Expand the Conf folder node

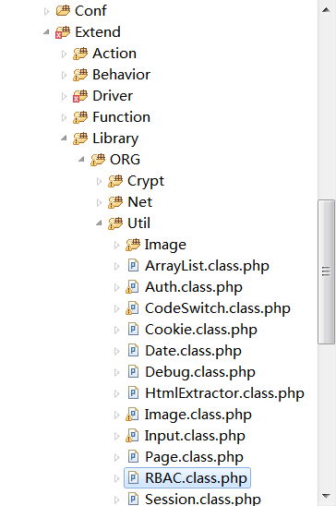[46, 11]
